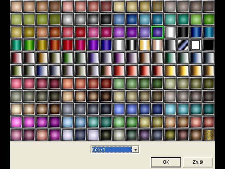Open the Kůže 1 gradient set dropdown
The height and width of the screenshot is (169, 225).
[115, 150]
